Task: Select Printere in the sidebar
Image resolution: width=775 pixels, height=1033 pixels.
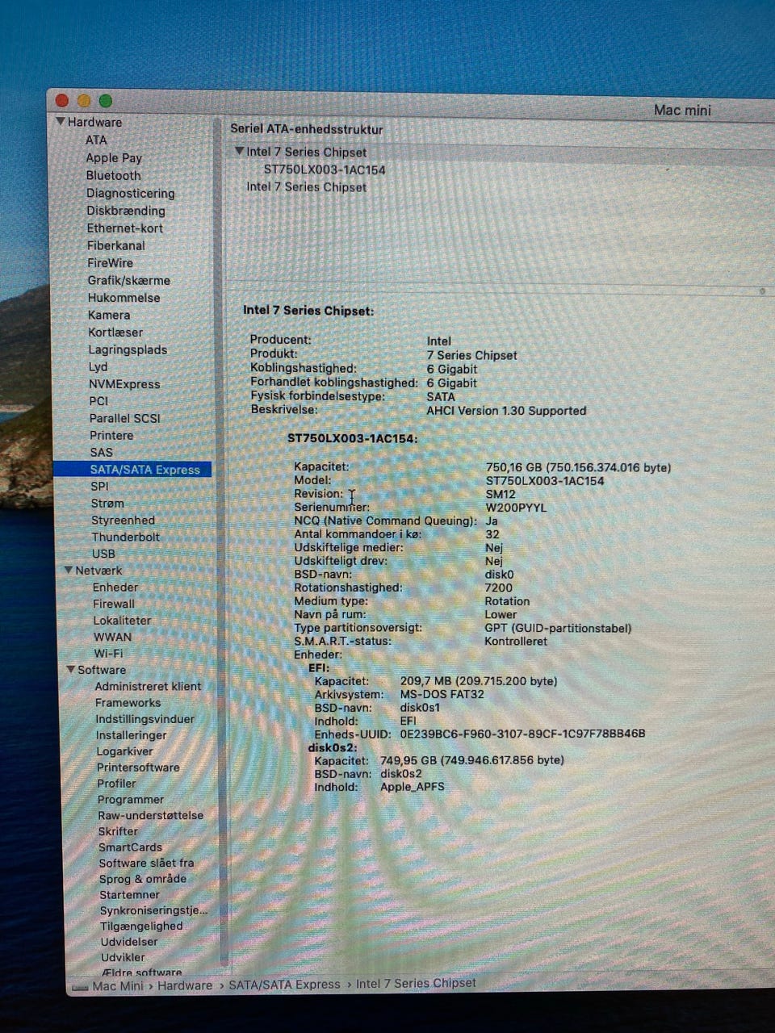Action: [x=111, y=435]
